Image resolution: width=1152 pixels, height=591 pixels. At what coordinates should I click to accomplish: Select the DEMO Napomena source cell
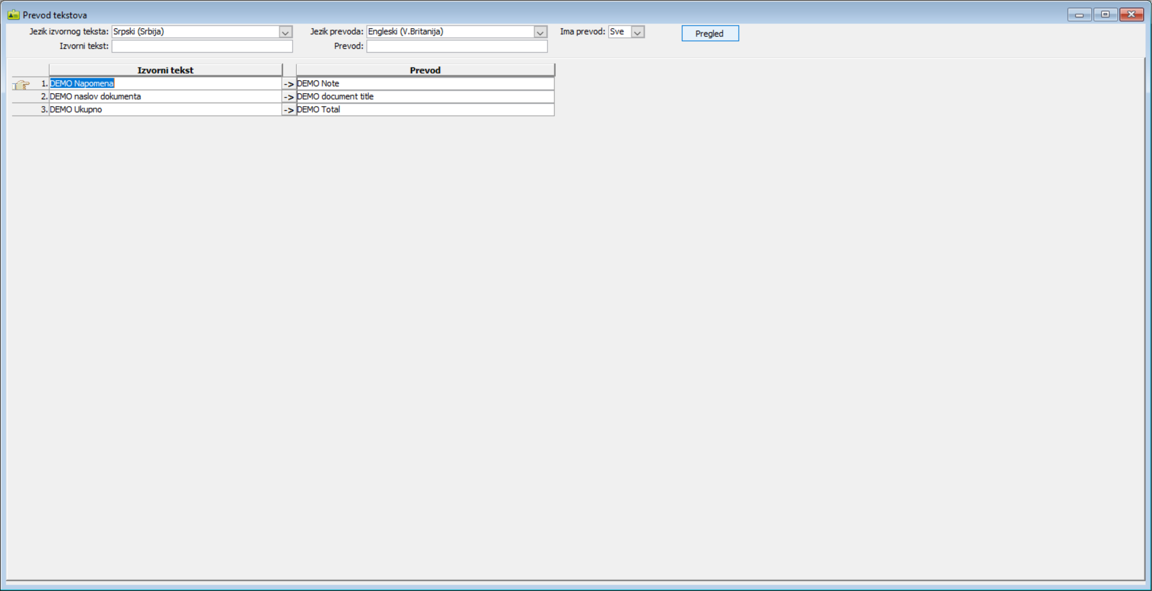165,83
